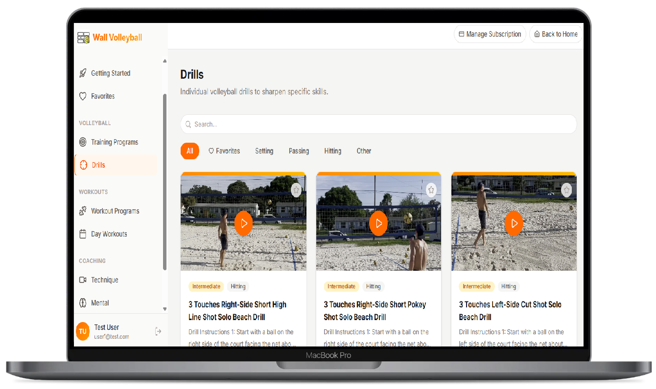The width and height of the screenshot is (656, 389).
Task: Click the drills search field
Action: (x=378, y=124)
